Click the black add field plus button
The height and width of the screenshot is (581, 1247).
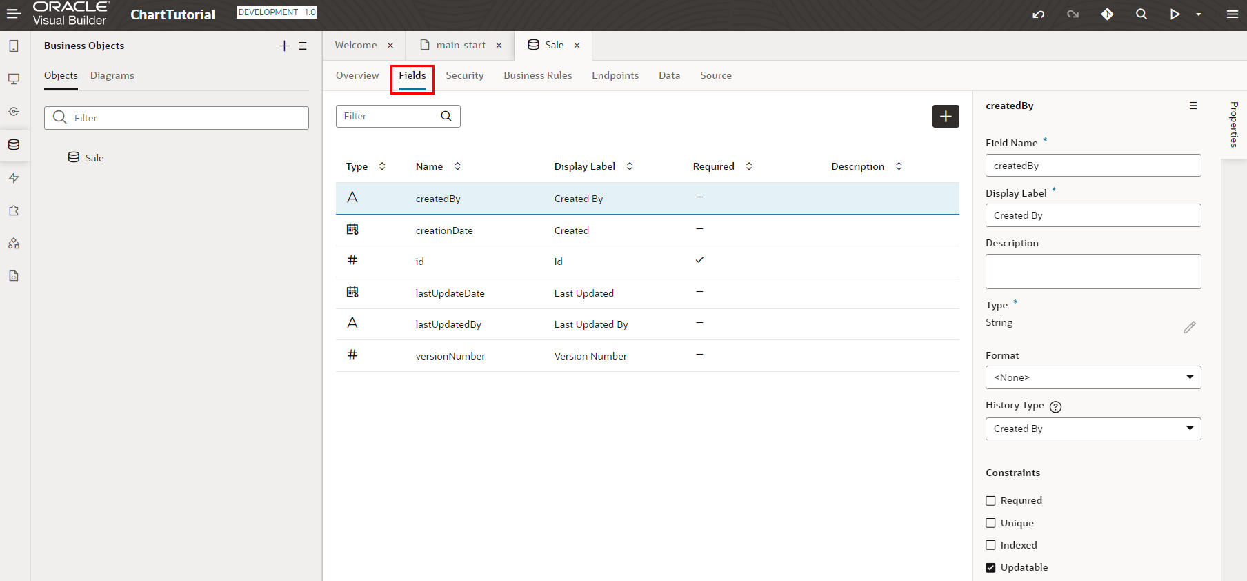(x=946, y=117)
